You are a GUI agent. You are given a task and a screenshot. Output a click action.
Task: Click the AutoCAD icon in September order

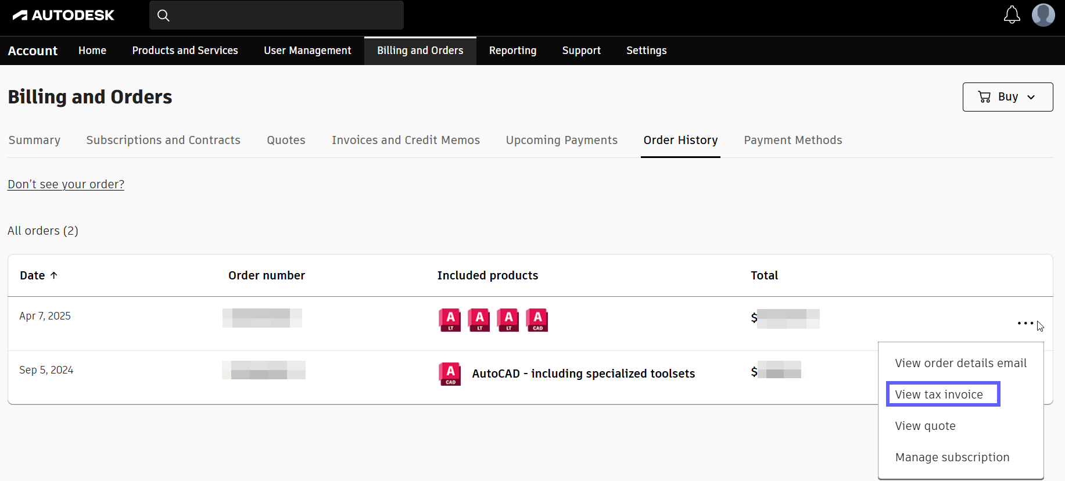click(x=450, y=374)
